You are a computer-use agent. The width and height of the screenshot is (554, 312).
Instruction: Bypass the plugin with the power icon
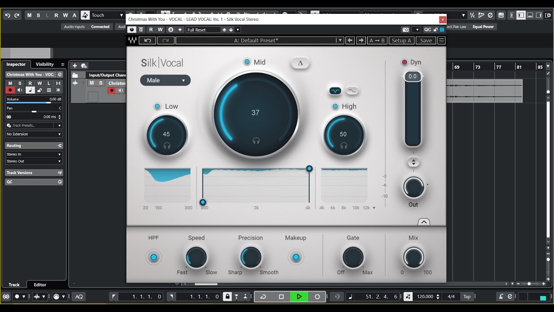(x=132, y=29)
